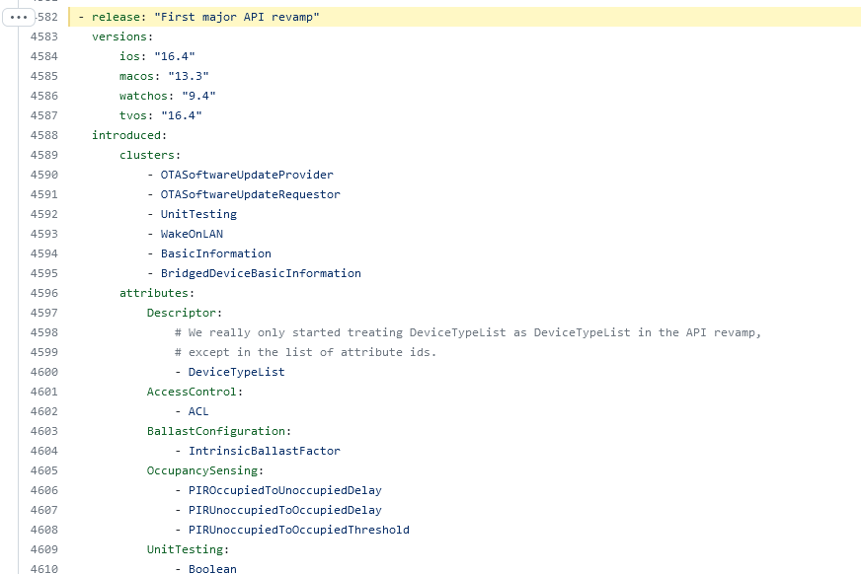The width and height of the screenshot is (861, 574).
Task: Select line number 4583
Action: pyautogui.click(x=43, y=36)
